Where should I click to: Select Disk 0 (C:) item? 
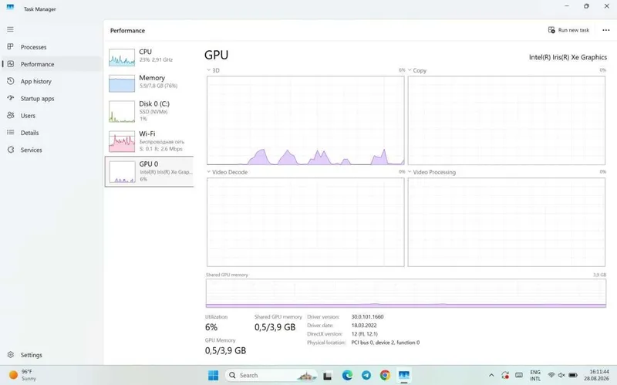tap(149, 111)
